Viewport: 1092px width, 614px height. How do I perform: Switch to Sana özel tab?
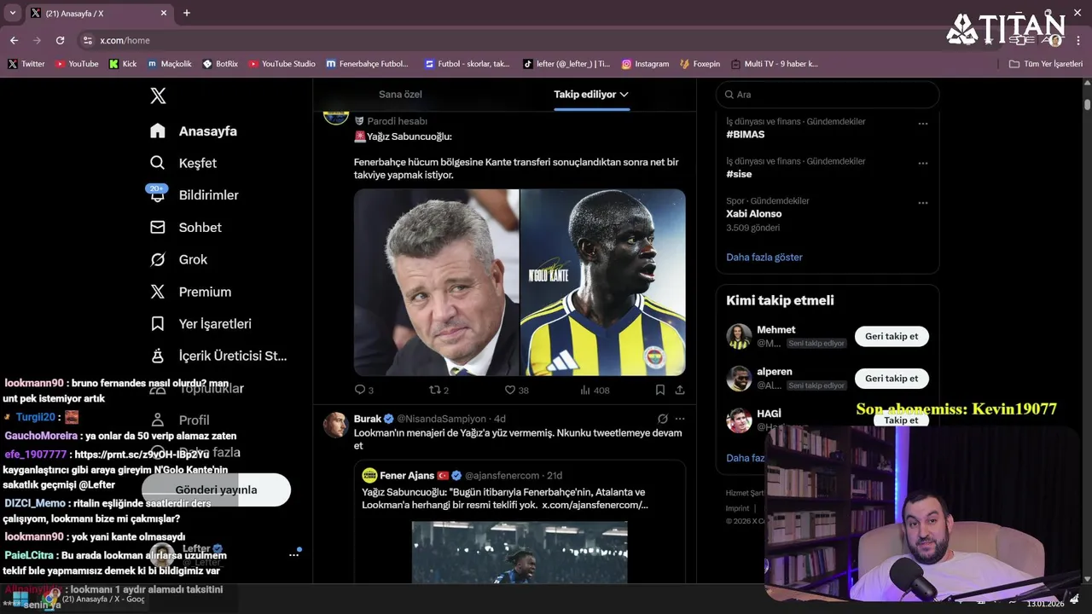pyautogui.click(x=400, y=95)
